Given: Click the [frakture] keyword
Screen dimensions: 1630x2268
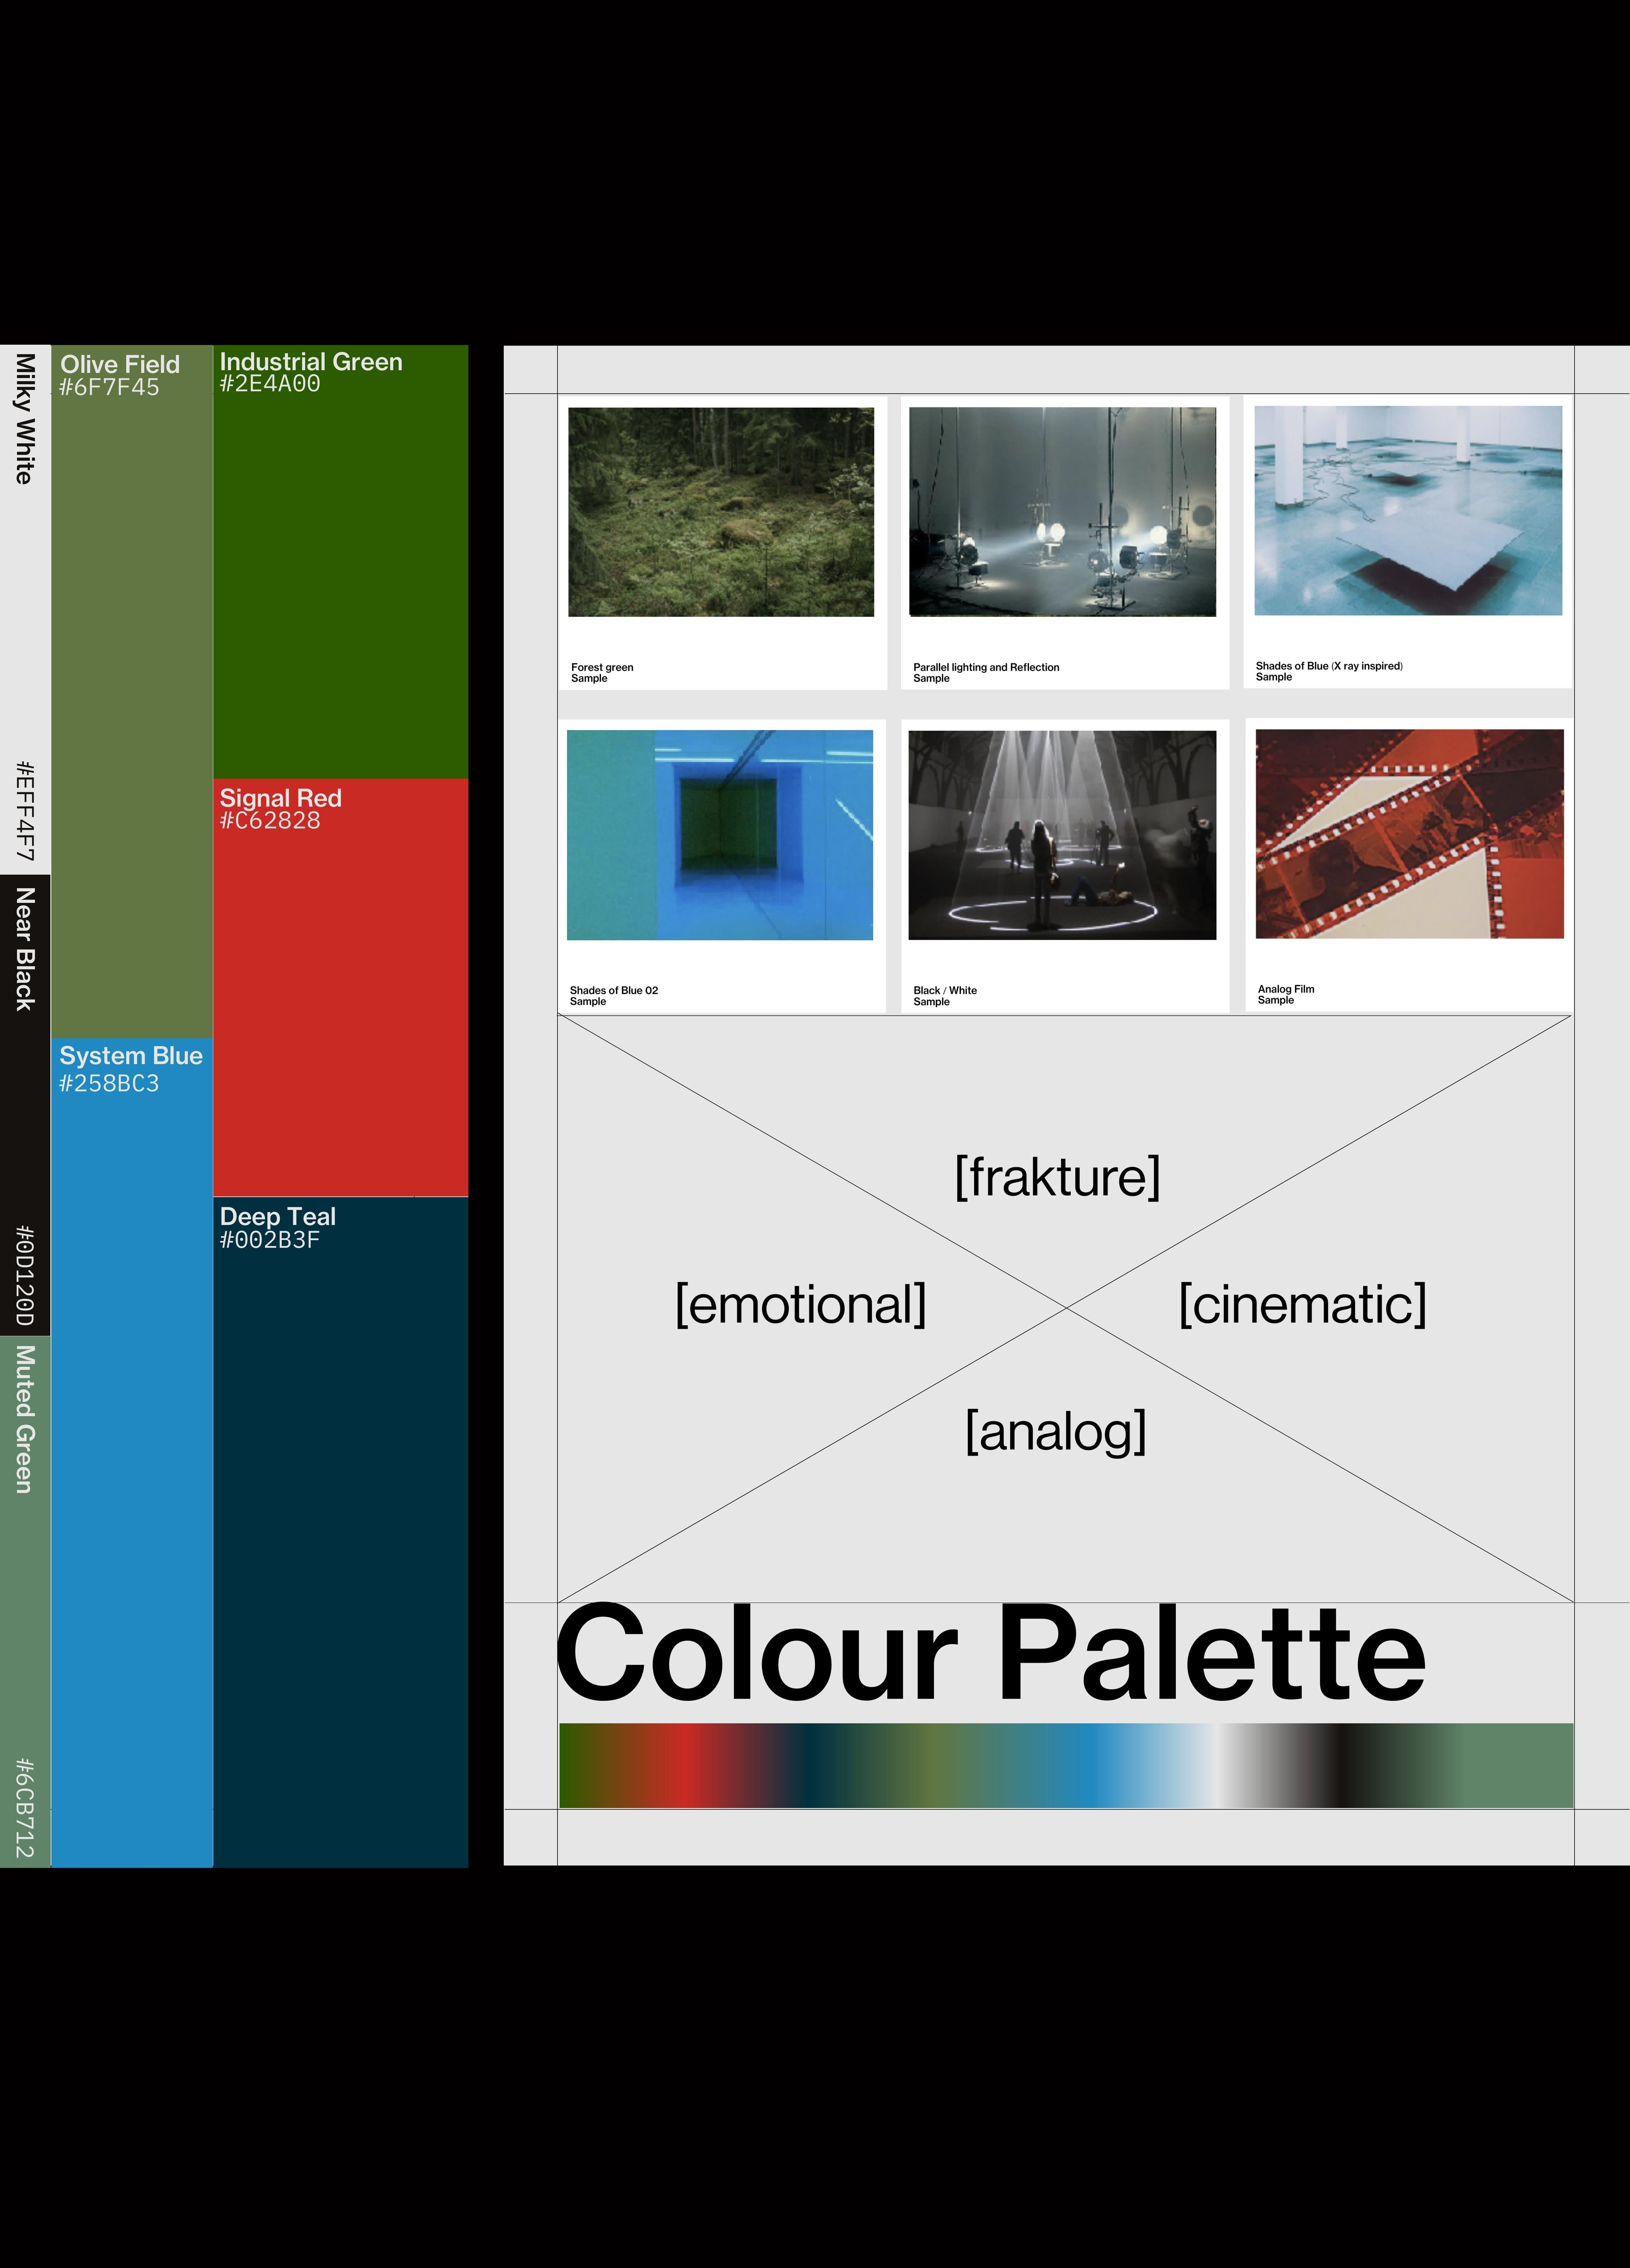Looking at the screenshot, I should (x=1058, y=1177).
